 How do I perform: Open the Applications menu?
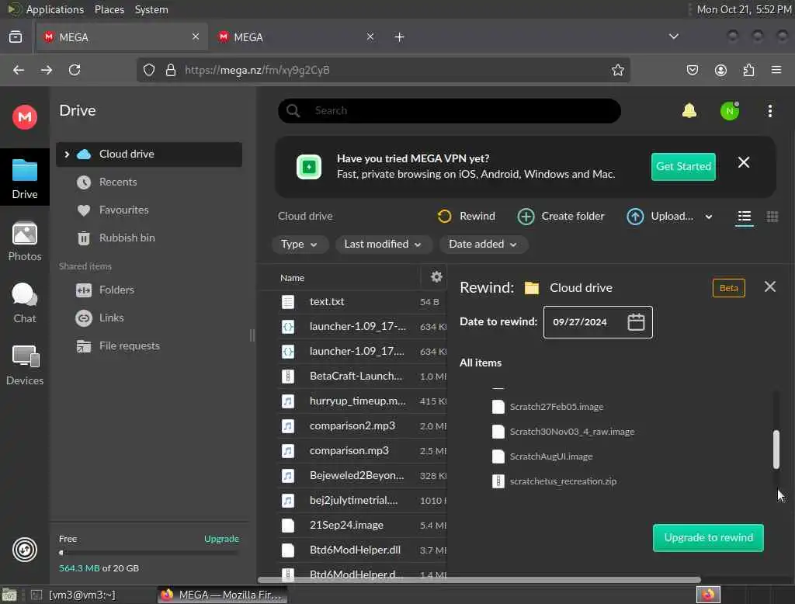[x=55, y=9]
